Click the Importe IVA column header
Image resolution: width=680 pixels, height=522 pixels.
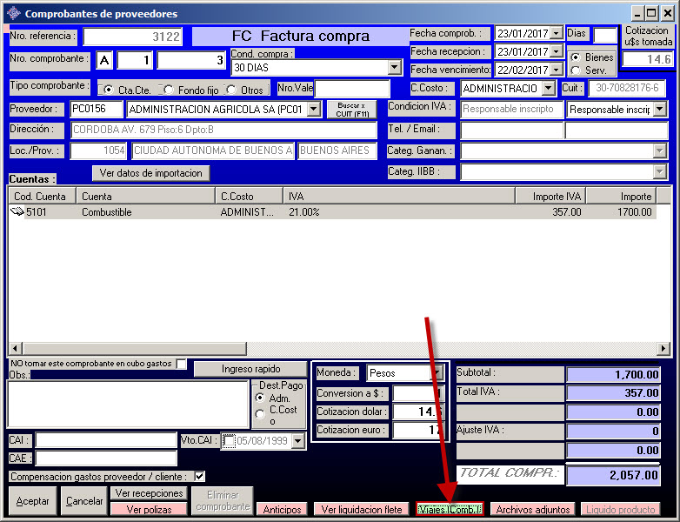(550, 197)
